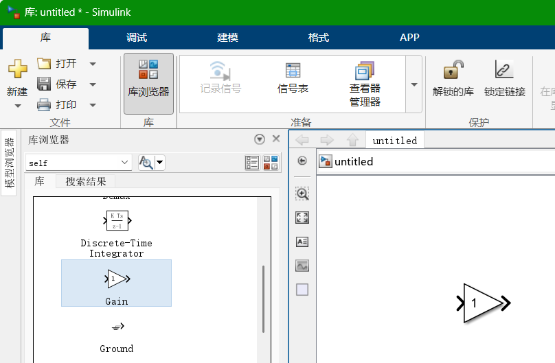This screenshot has width=555, height=363.
Task: Switch to the 建模 ribbon tab
Action: pyautogui.click(x=227, y=38)
